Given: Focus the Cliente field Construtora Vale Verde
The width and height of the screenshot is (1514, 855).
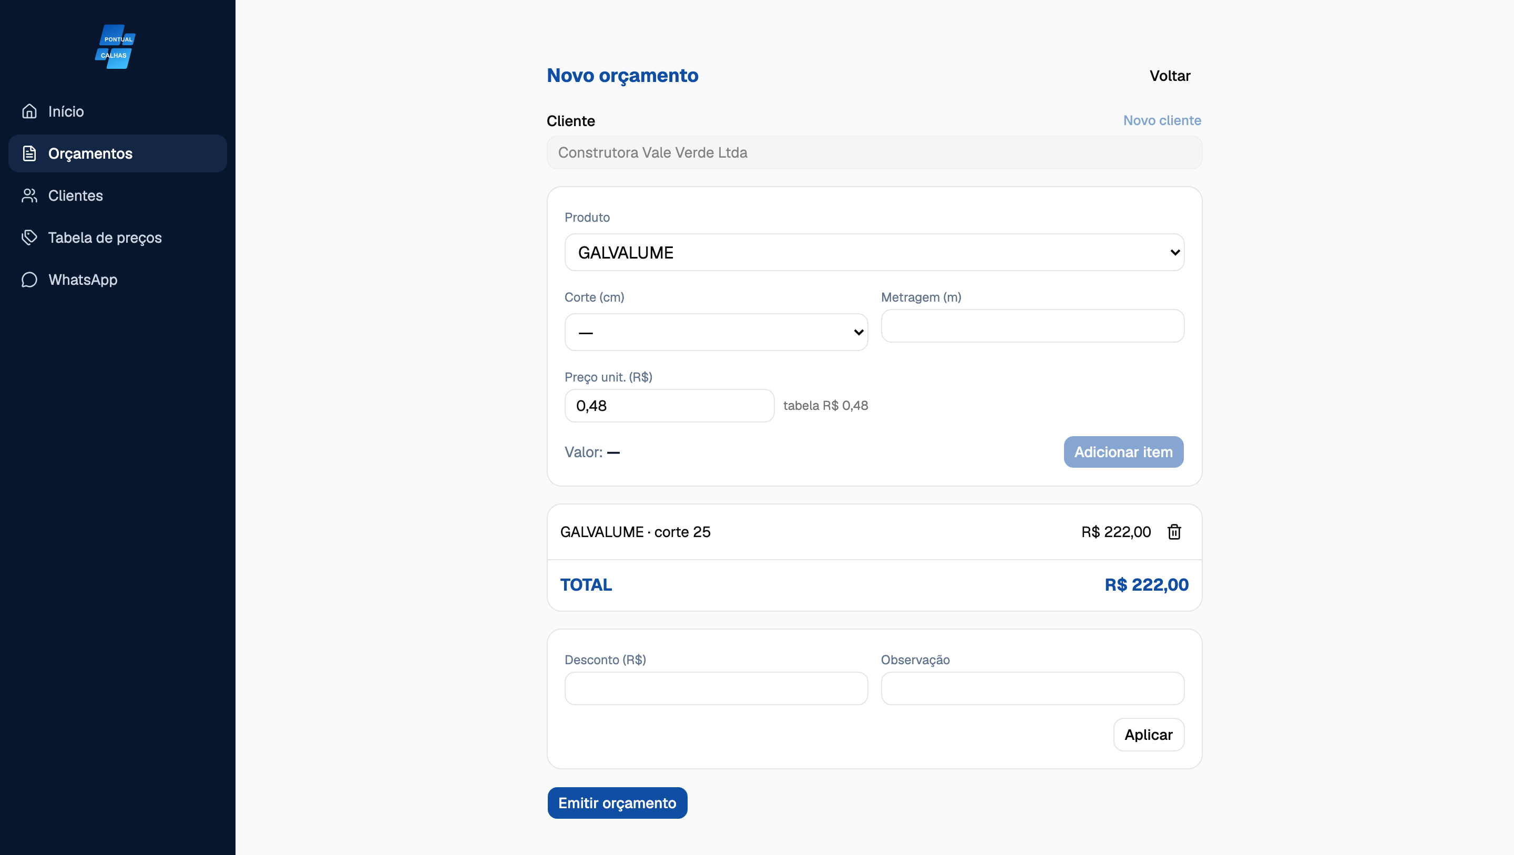Looking at the screenshot, I should pyautogui.click(x=874, y=153).
